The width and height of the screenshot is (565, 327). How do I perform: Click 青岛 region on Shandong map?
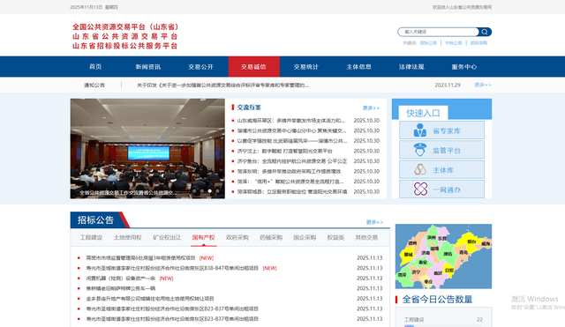point(463,253)
